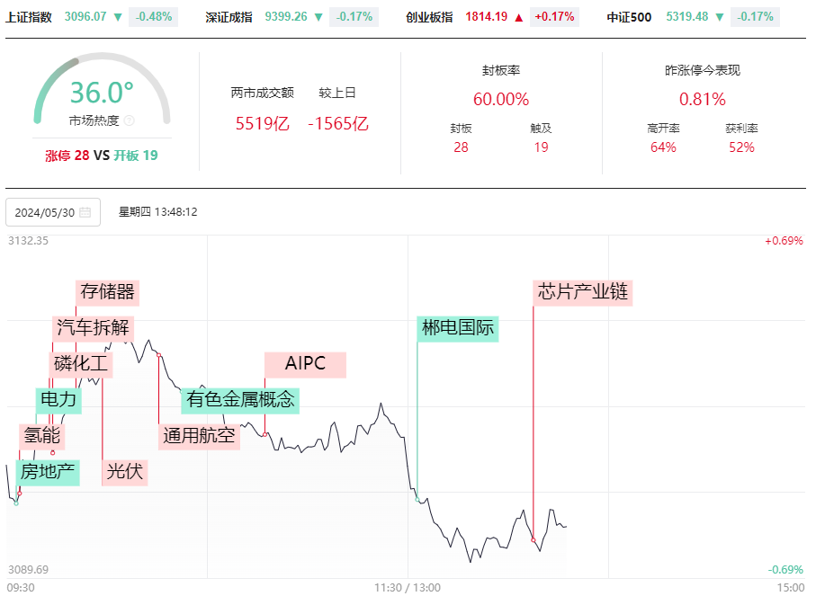816x605 pixels.
Task: Click the red up arrow beside 创业板指
Action: (518, 18)
